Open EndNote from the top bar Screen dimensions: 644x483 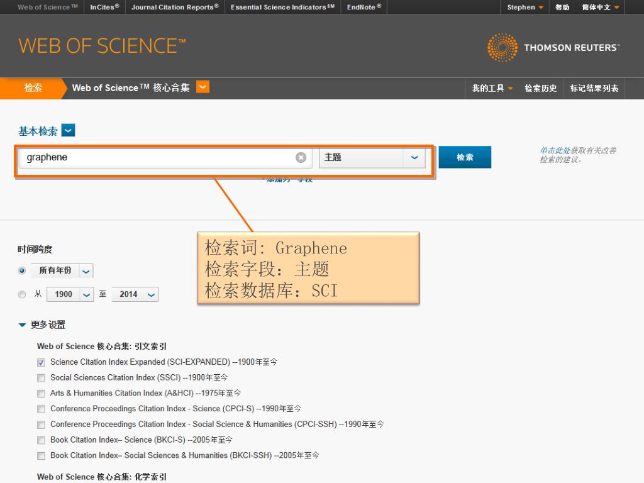click(364, 7)
